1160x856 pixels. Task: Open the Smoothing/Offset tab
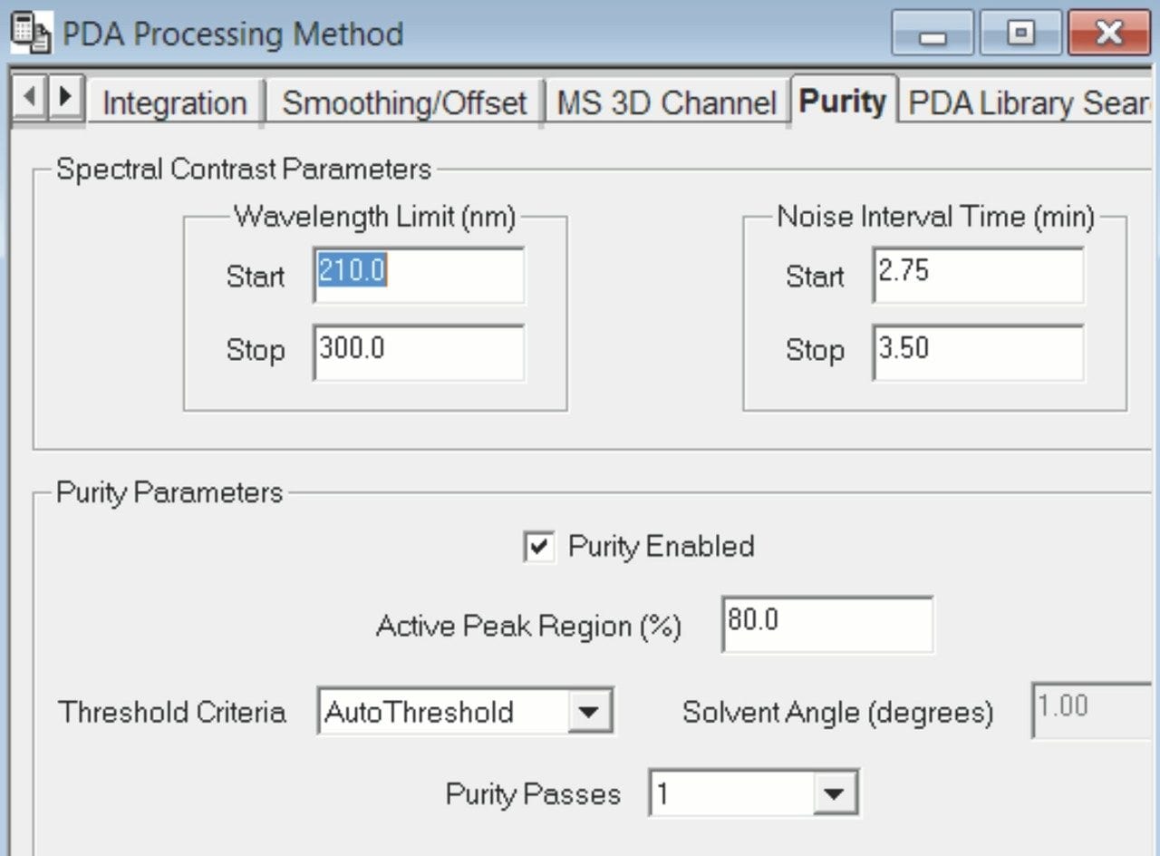click(x=402, y=102)
